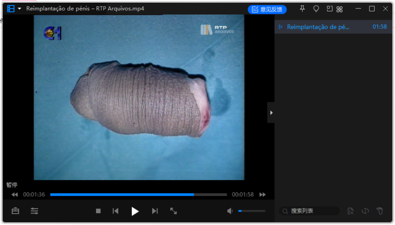This screenshot has width=395, height=225.
Task: Collapse the playlist panel with side arrow
Action: click(271, 112)
